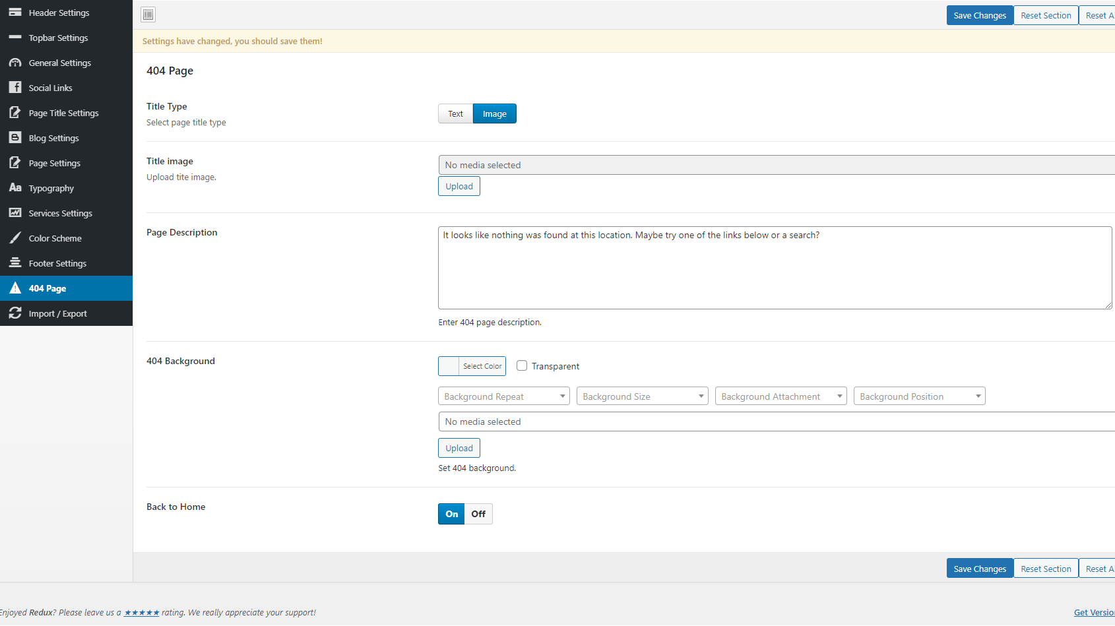
Task: Click the Color Scheme brush icon
Action: pos(15,238)
